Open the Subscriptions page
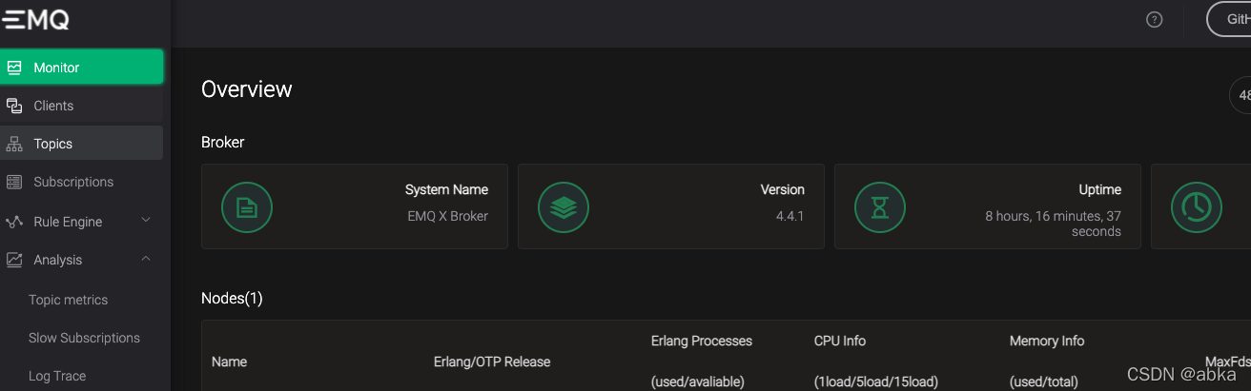The image size is (1251, 391). tap(81, 182)
